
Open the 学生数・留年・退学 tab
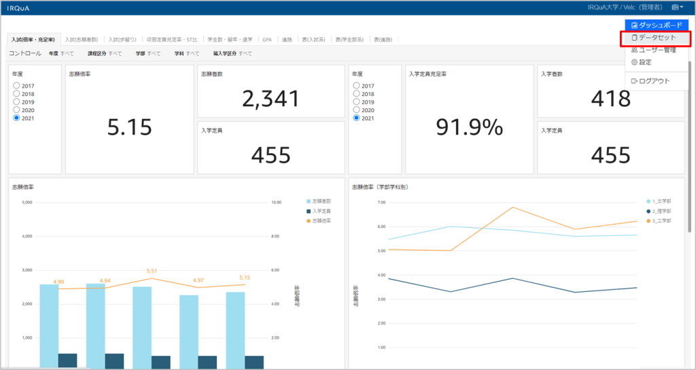coord(230,39)
